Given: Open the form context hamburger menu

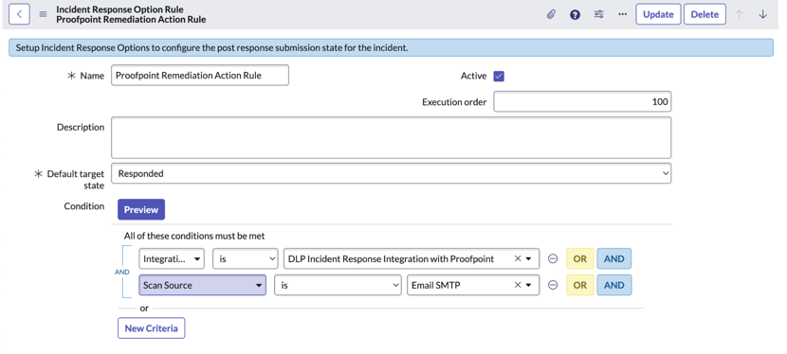Looking at the screenshot, I should point(44,14).
